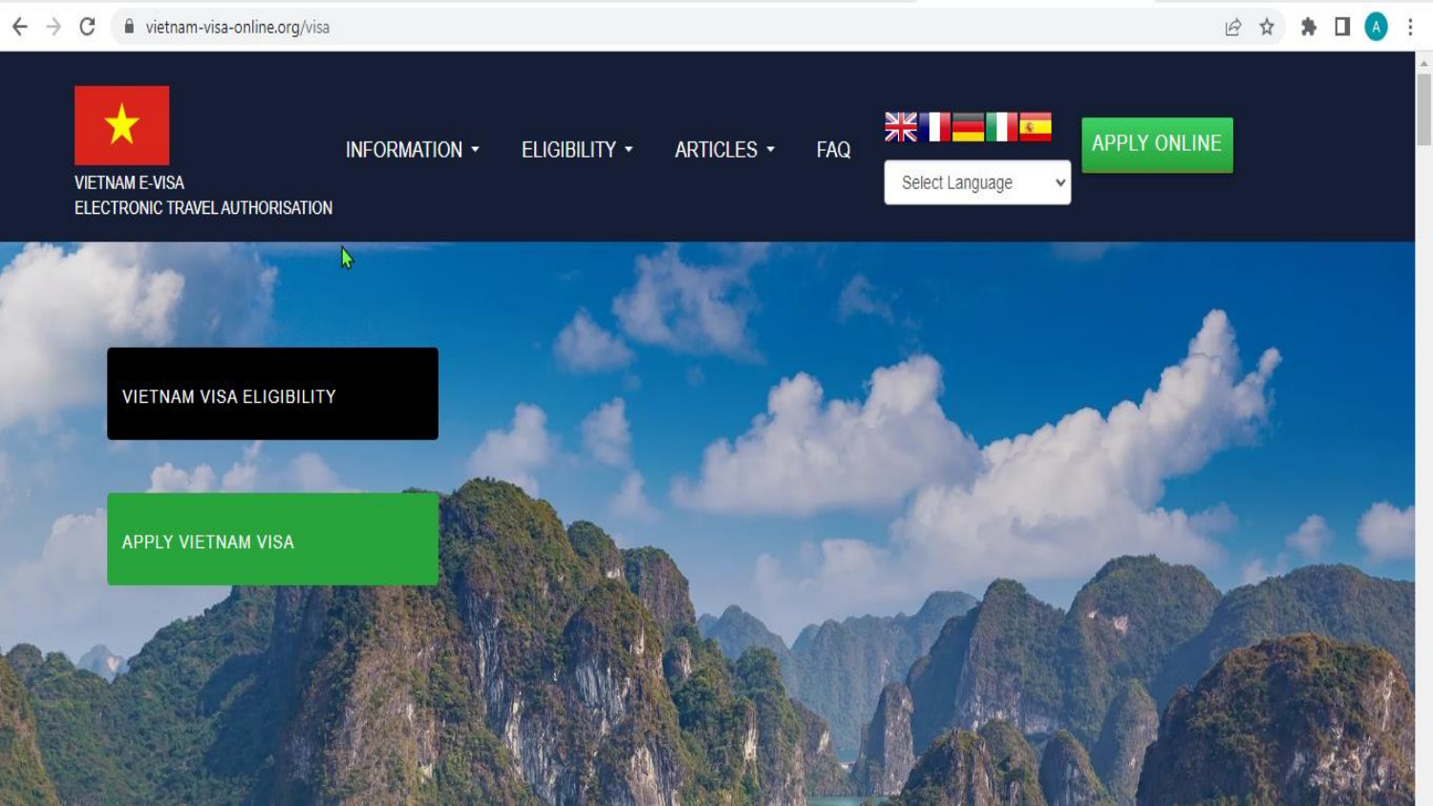Open the browser extensions puzzle icon
This screenshot has width=1433, height=806.
pos(1308,27)
